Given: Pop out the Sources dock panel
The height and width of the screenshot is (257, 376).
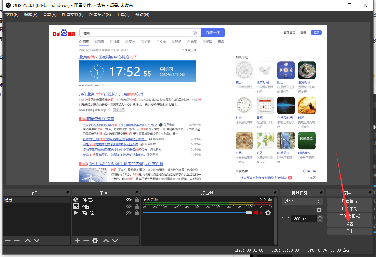Looking at the screenshot, I should 137,193.
